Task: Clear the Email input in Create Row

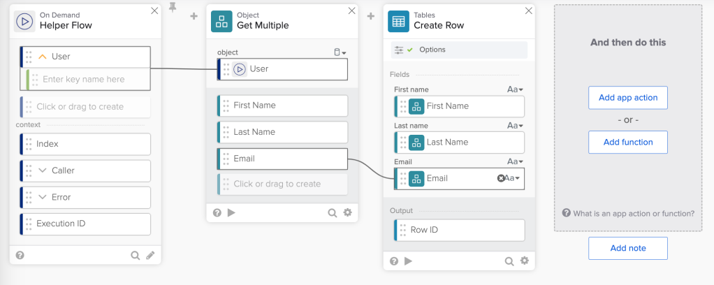Action: pos(501,178)
